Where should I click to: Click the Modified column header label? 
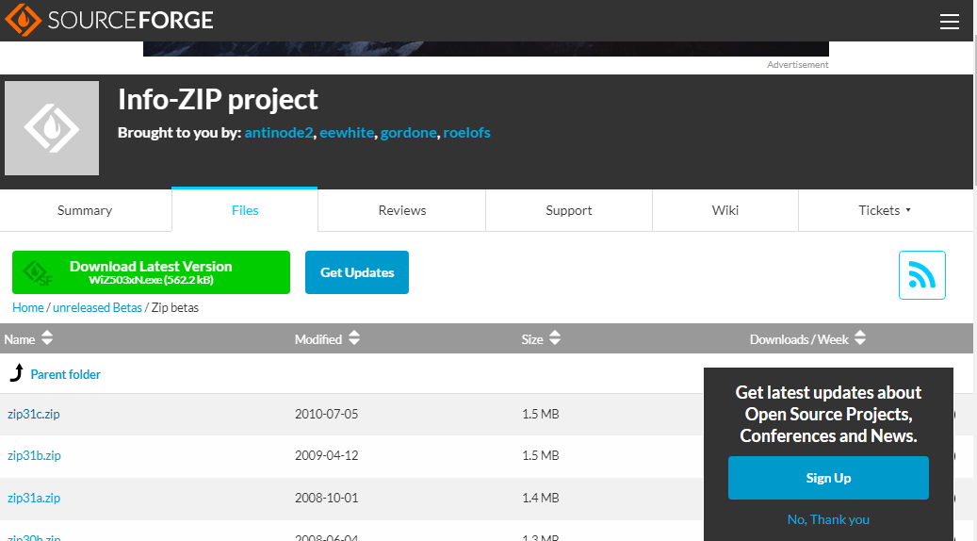coord(318,339)
